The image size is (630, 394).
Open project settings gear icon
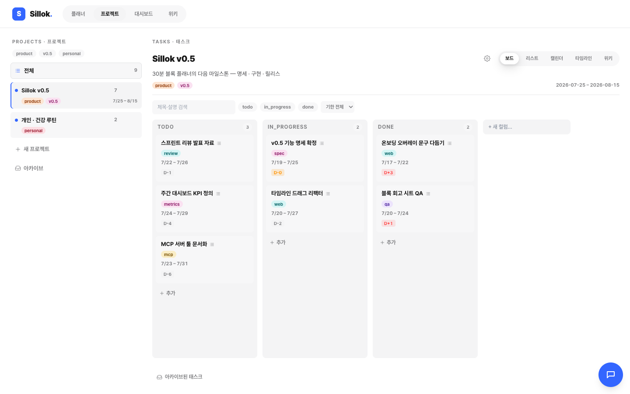pyautogui.click(x=487, y=59)
